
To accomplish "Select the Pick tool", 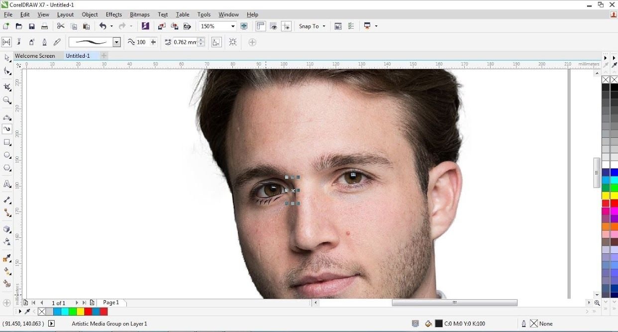I will [x=7, y=58].
